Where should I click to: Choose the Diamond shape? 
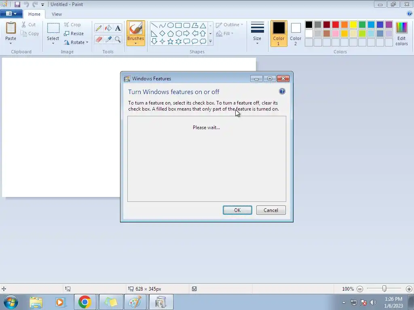[x=163, y=34]
